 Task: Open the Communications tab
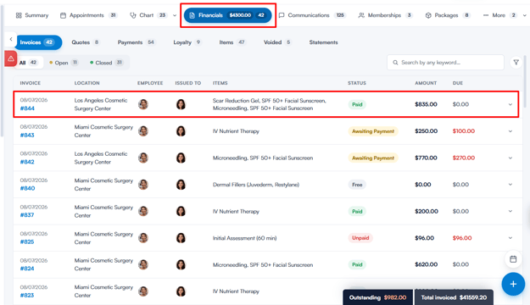point(312,15)
